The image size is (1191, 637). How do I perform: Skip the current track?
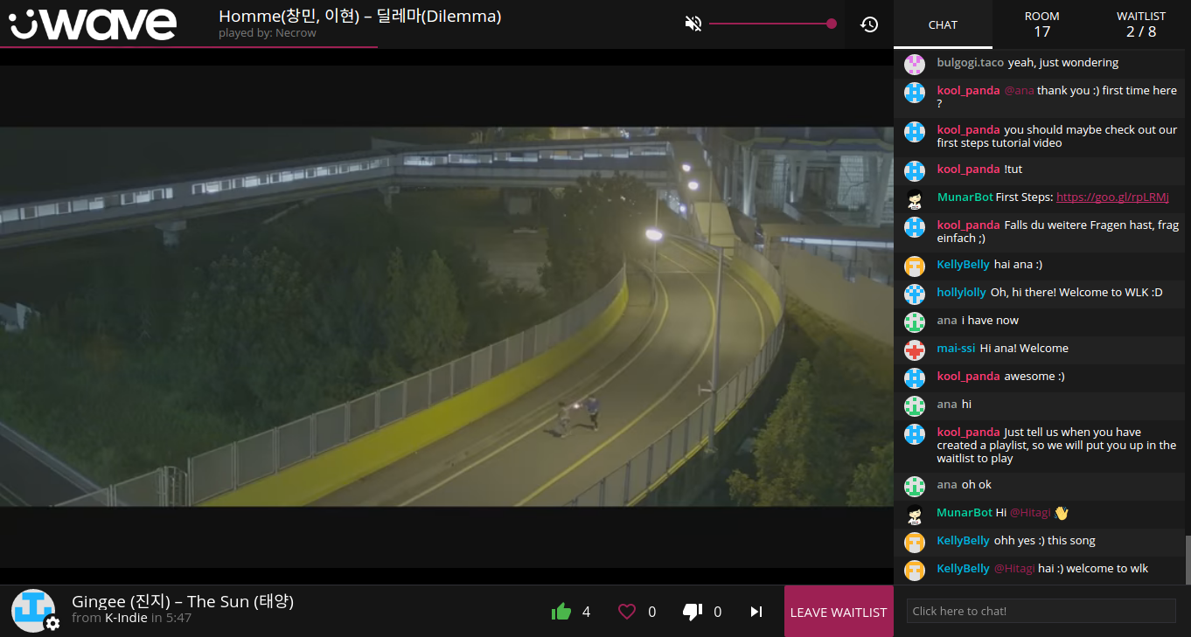(756, 612)
